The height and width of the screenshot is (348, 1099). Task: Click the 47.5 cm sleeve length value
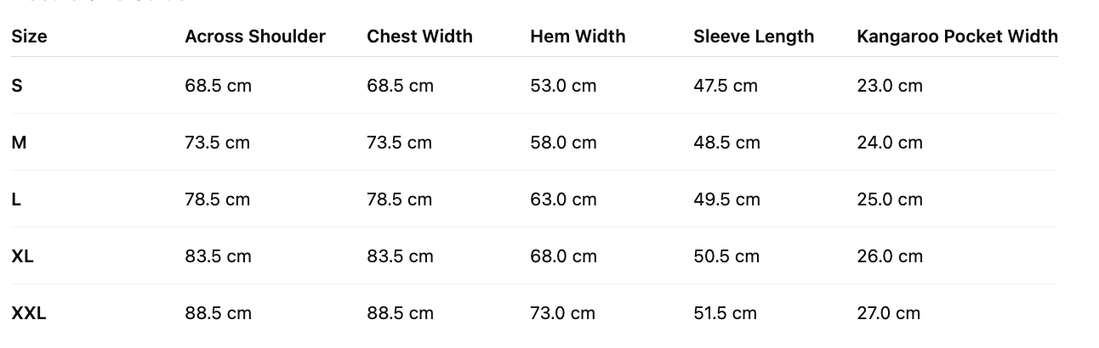click(726, 86)
